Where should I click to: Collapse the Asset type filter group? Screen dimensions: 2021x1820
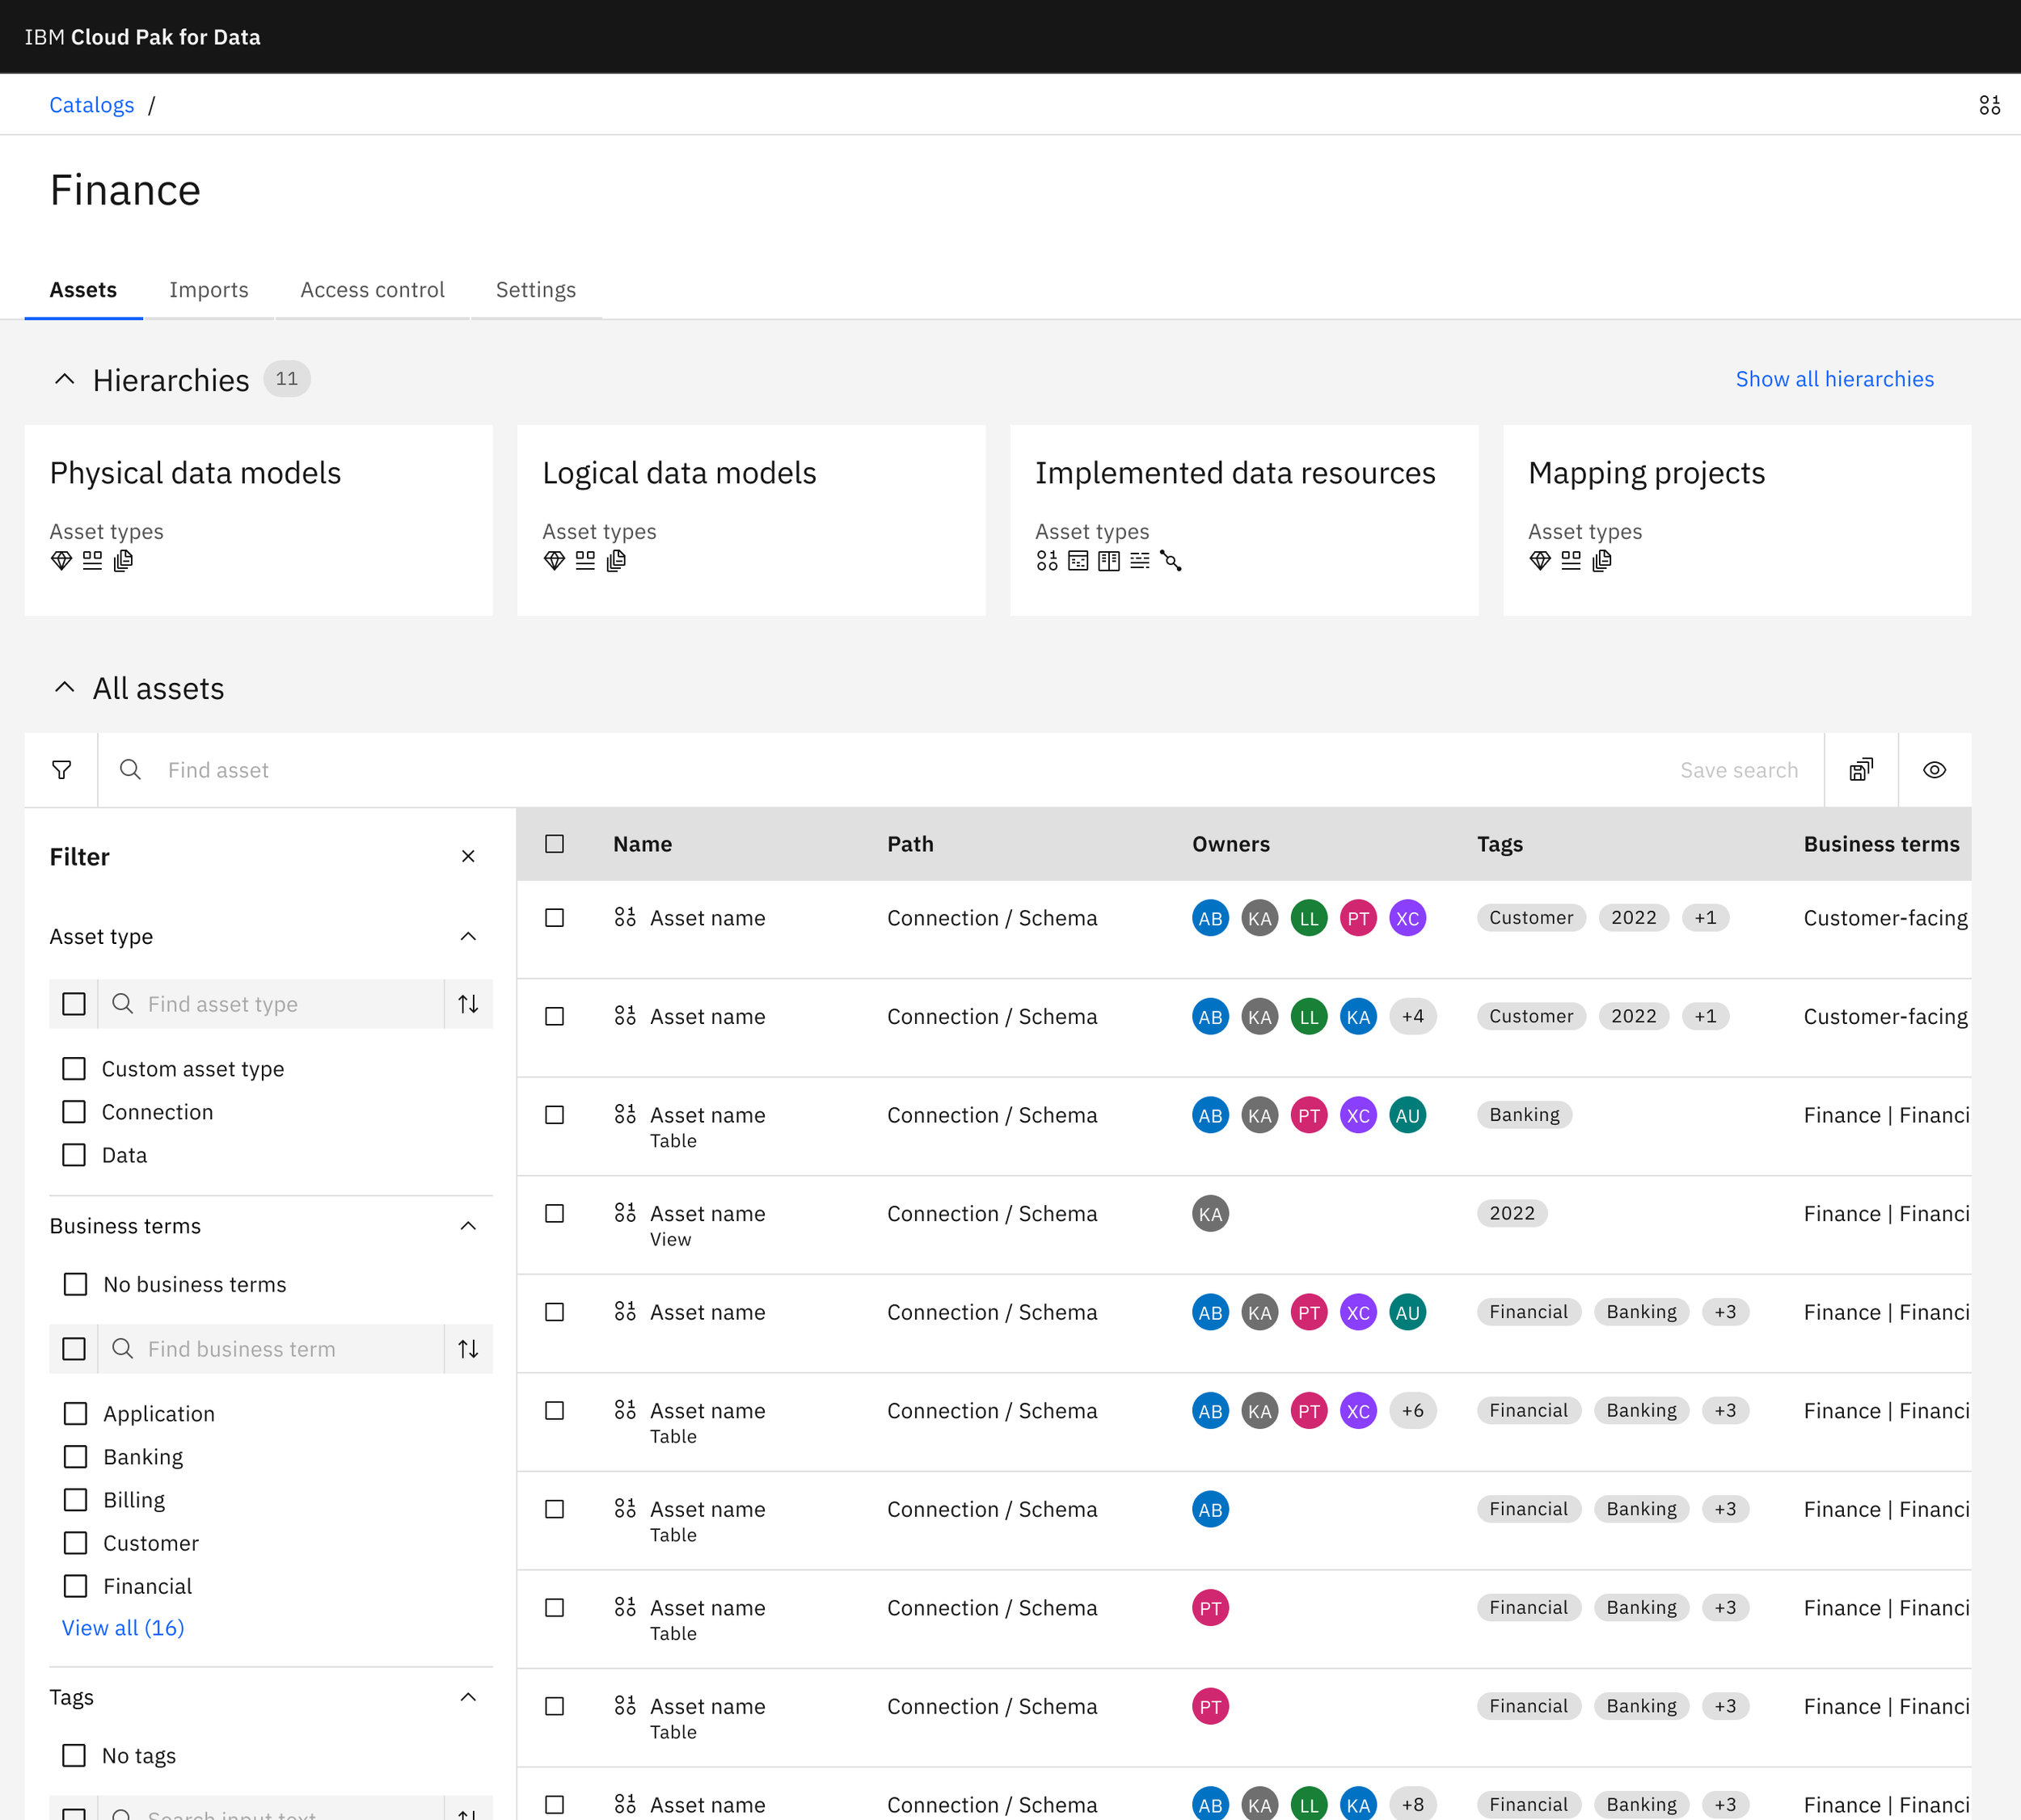[468, 937]
